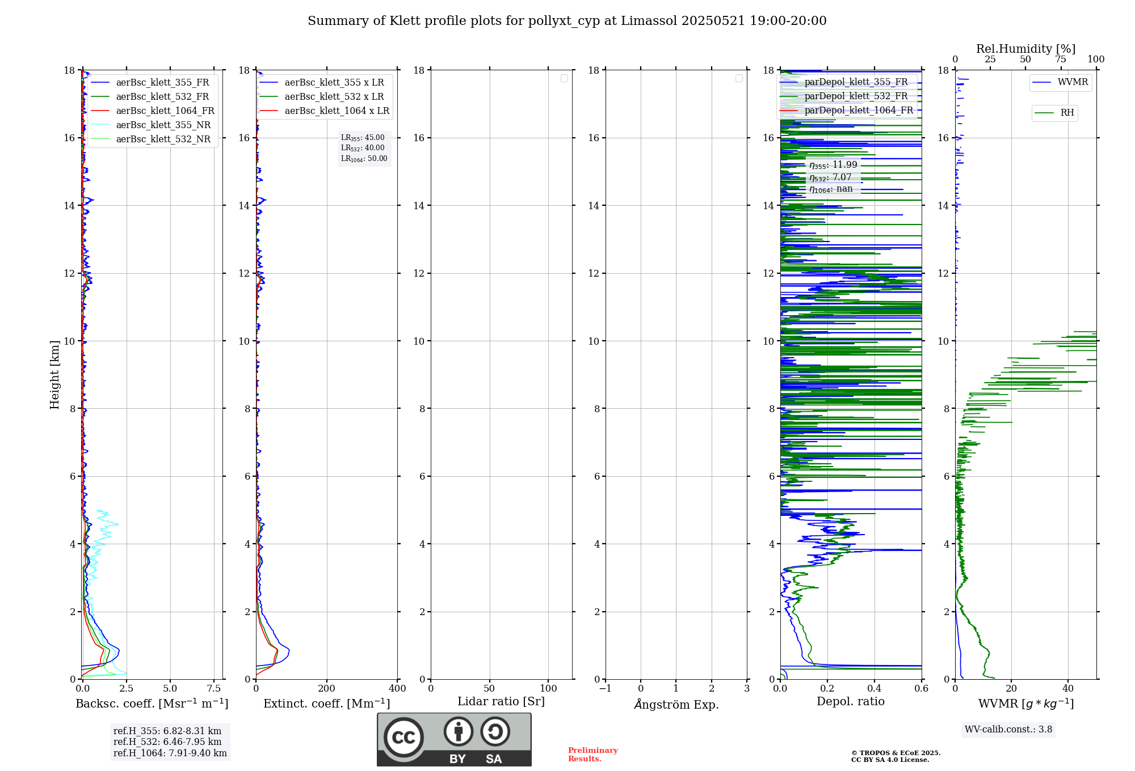Select legend entry aerBsc_klett_355 x LR
The height and width of the screenshot is (771, 1135).
coord(323,83)
